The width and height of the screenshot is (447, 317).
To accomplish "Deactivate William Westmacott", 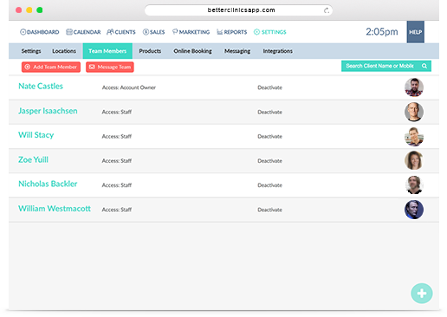I will point(269,210).
